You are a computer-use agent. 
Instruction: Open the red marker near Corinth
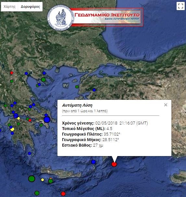30,120
